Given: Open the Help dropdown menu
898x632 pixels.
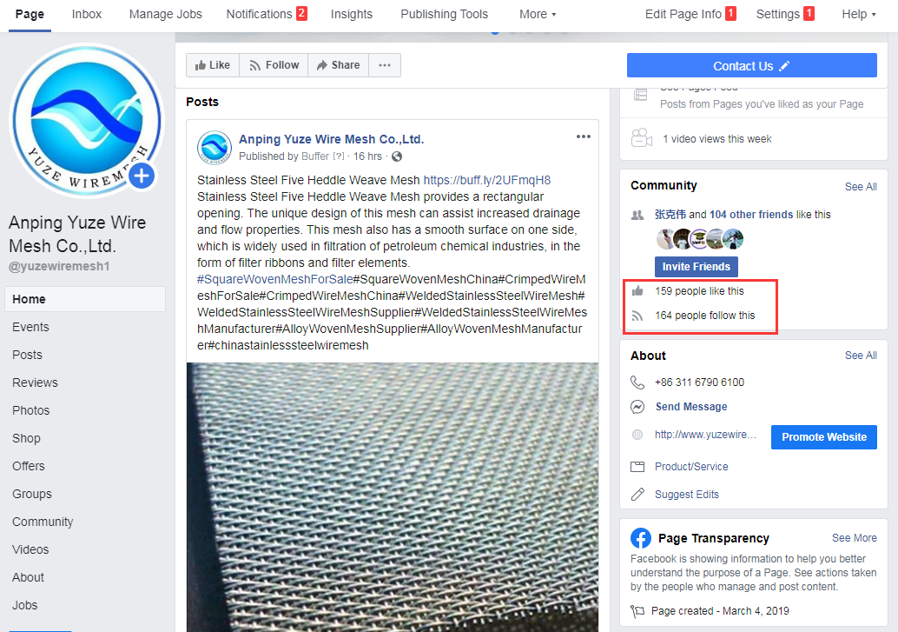Looking at the screenshot, I should [x=858, y=15].
